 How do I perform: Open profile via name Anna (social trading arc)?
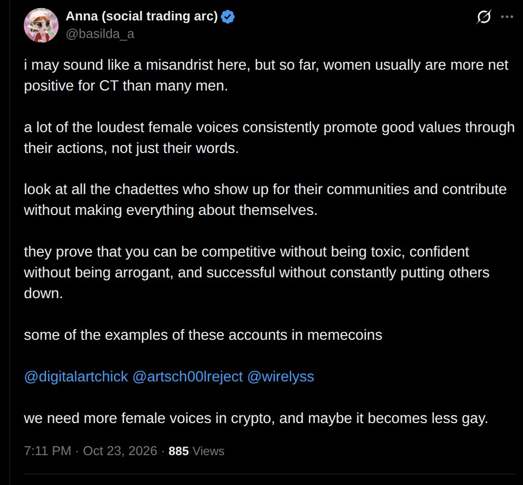pyautogui.click(x=142, y=16)
